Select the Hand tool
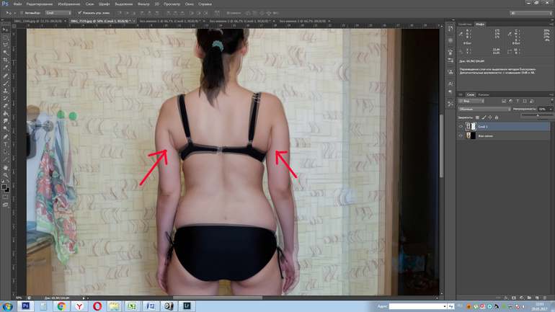The height and width of the screenshot is (312, 555). click(x=6, y=167)
